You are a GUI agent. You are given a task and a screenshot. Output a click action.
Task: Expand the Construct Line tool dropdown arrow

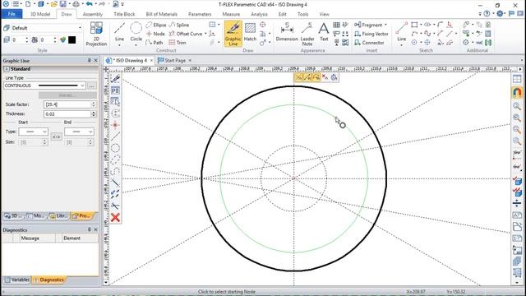(119, 45)
